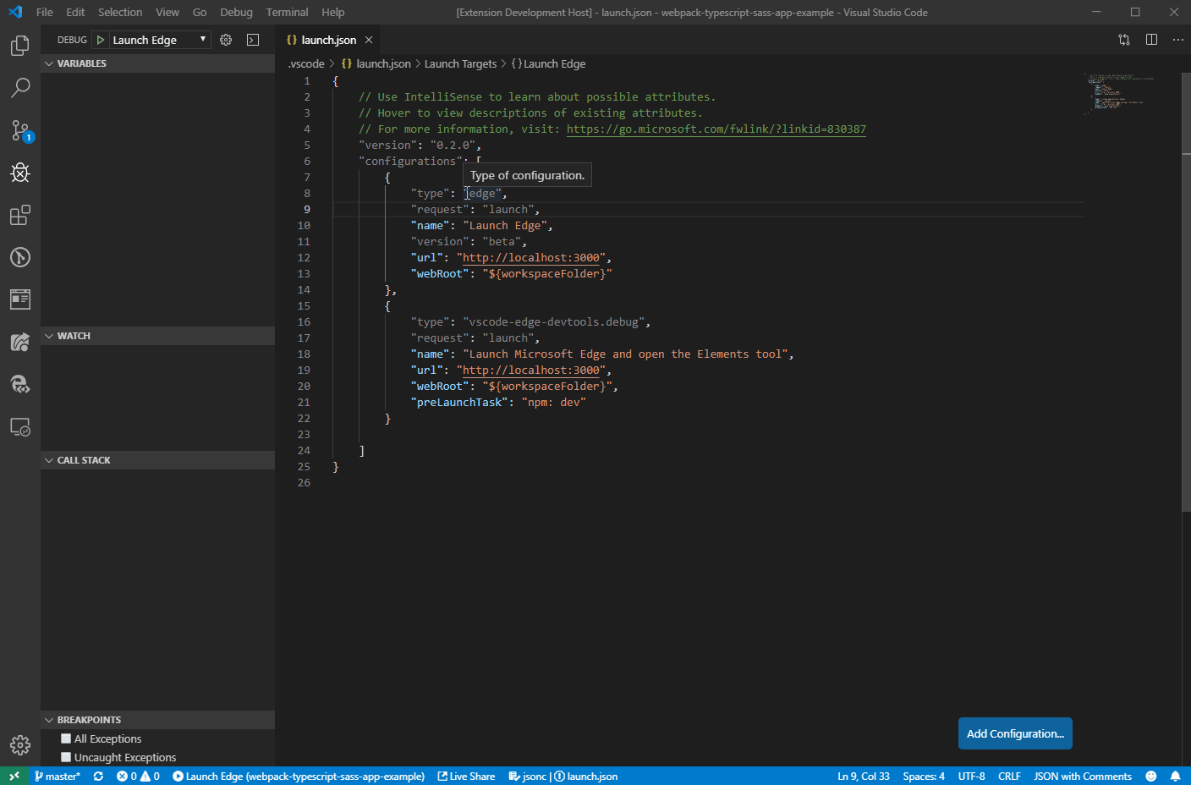The image size is (1191, 785).
Task: Open Launch Edge status bar item
Action: click(300, 776)
